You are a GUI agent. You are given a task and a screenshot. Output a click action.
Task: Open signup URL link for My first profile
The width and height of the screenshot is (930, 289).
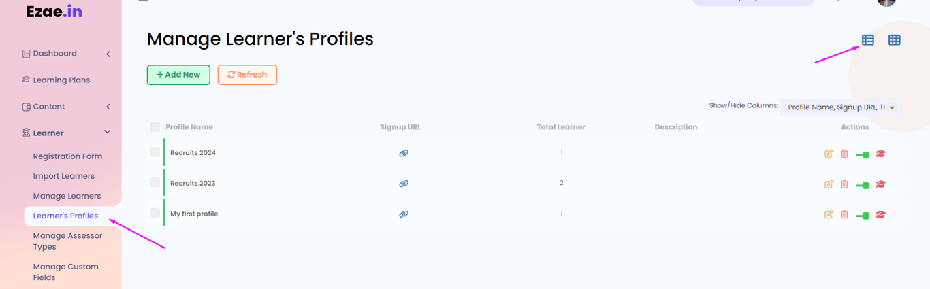[x=404, y=214]
